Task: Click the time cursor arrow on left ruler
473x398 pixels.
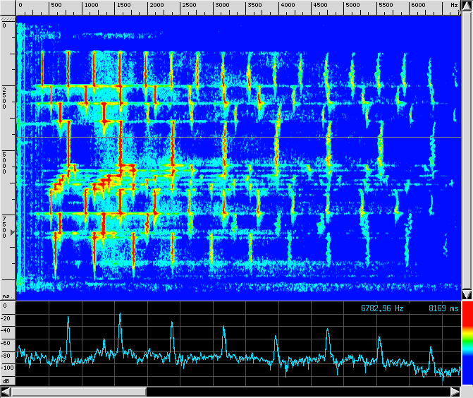Action: point(12,231)
